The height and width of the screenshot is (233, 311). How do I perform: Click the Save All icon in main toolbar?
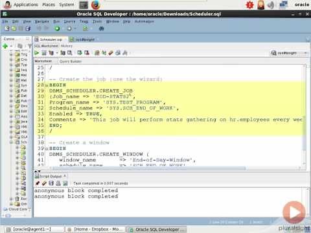28,28
